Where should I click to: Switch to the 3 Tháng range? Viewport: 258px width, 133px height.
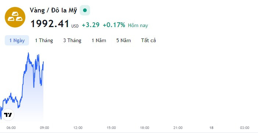[72, 40]
